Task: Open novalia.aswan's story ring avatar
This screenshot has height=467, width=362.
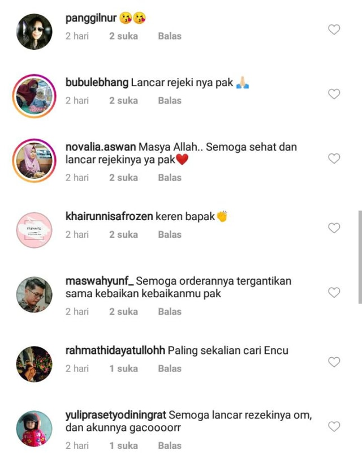Action: (x=35, y=161)
